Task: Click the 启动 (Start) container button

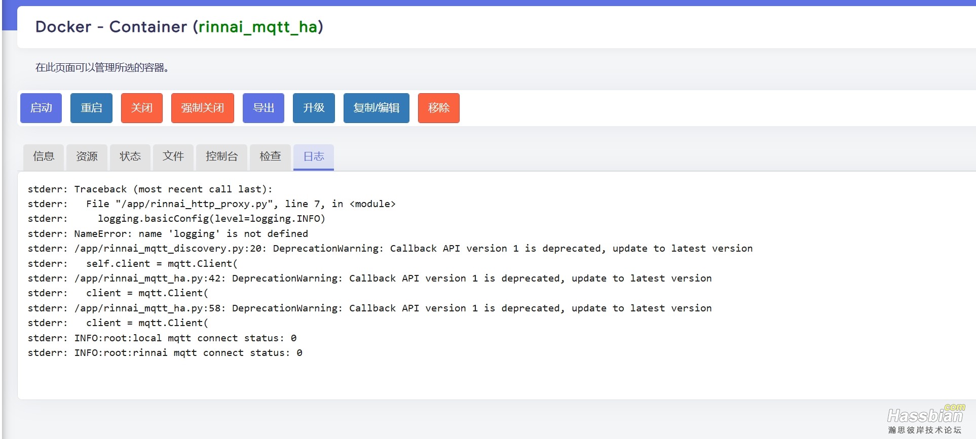Action: click(x=41, y=108)
